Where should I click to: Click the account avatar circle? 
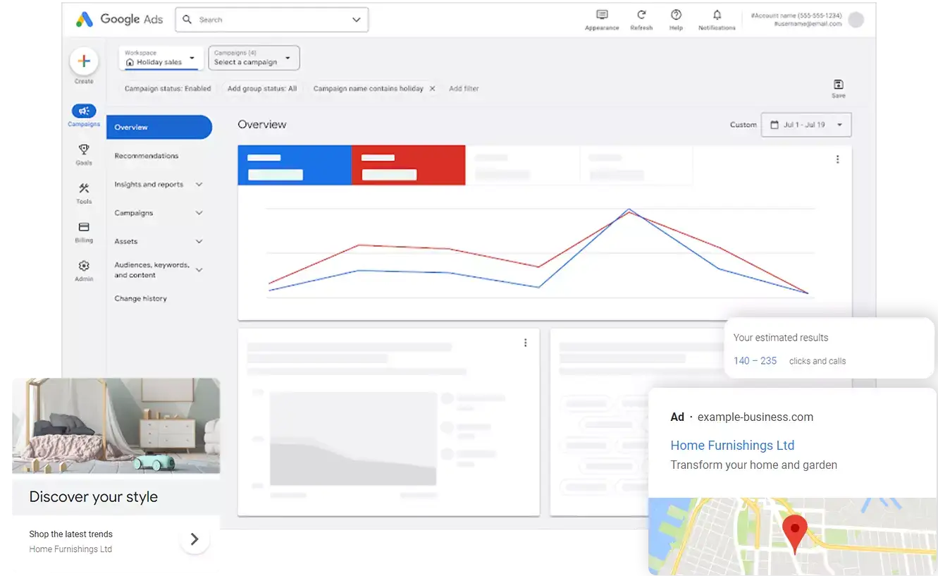[x=856, y=20]
